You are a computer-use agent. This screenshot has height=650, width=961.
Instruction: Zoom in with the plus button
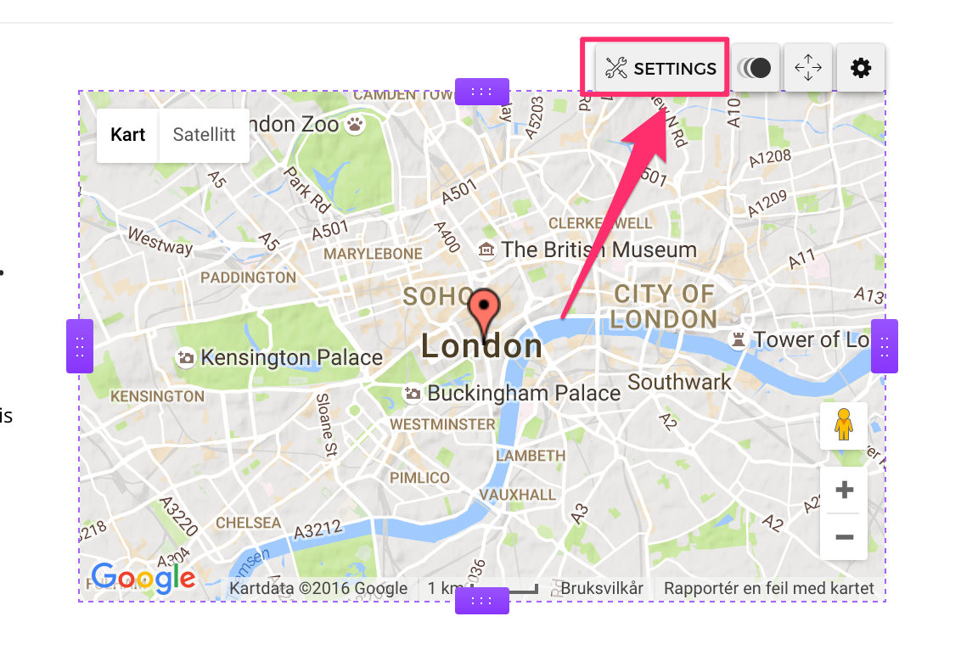click(844, 490)
